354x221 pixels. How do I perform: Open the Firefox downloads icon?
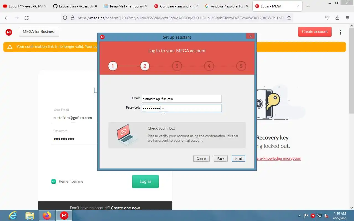click(337, 18)
